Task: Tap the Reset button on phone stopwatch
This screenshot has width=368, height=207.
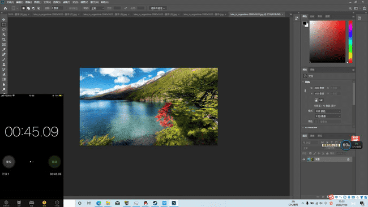Action: 8,162
